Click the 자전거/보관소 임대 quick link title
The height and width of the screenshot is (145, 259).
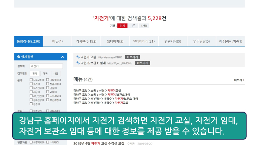[x=93, y=63]
